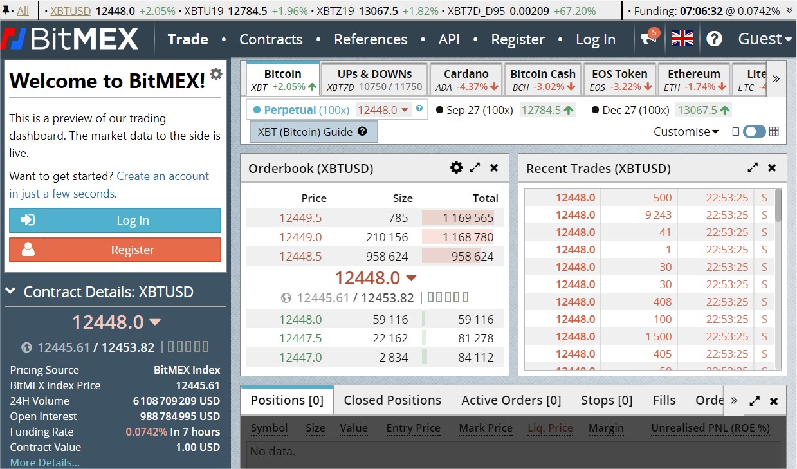Open Orderbook settings gear icon

pos(456,168)
